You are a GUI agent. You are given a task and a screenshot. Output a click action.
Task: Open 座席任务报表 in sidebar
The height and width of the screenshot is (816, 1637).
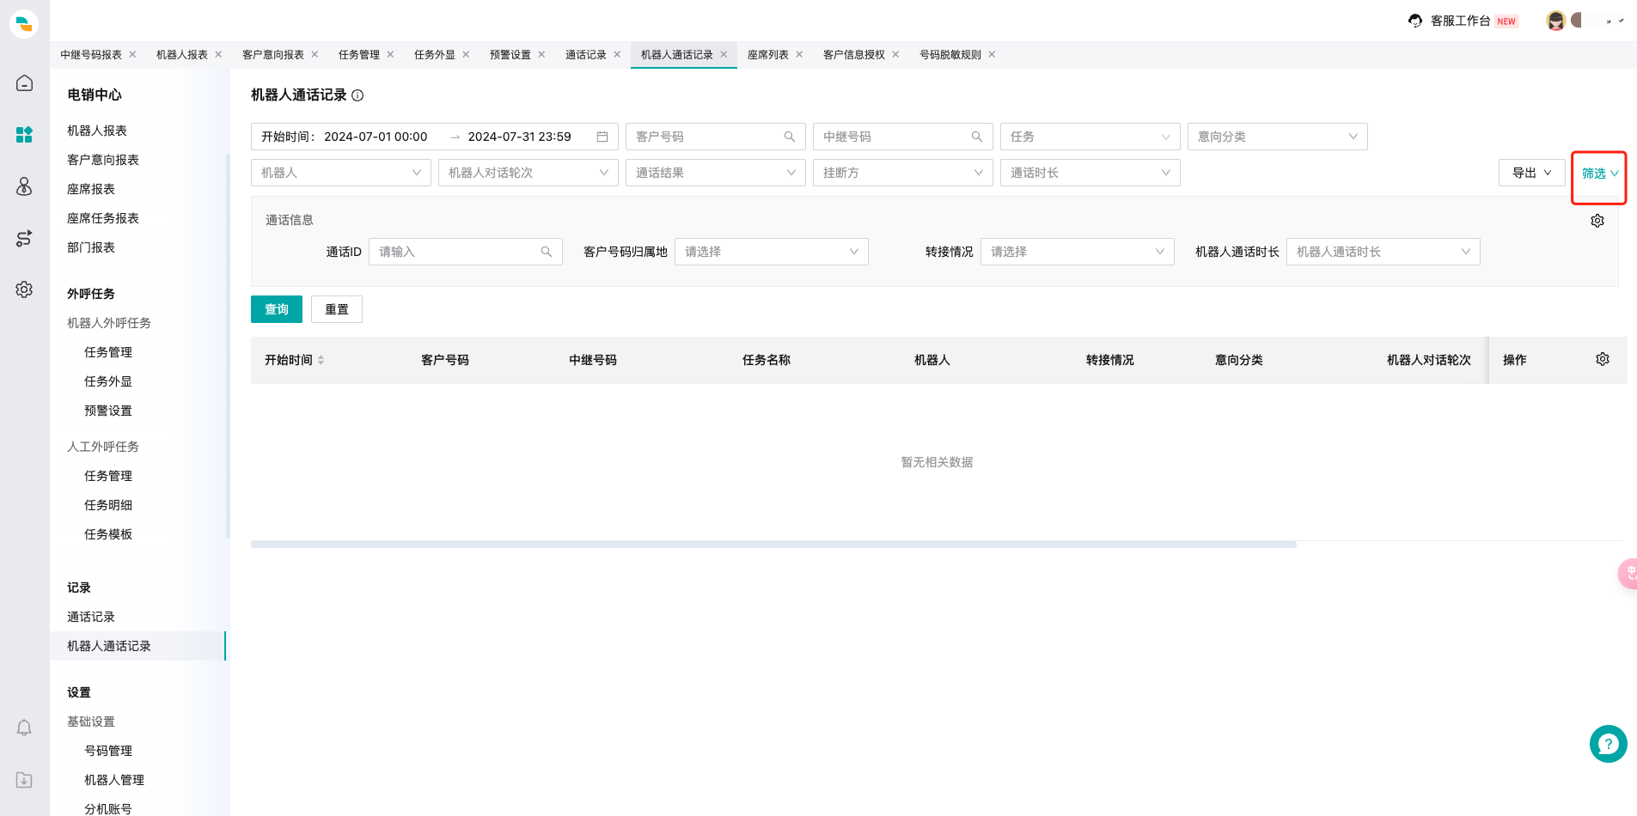point(103,218)
